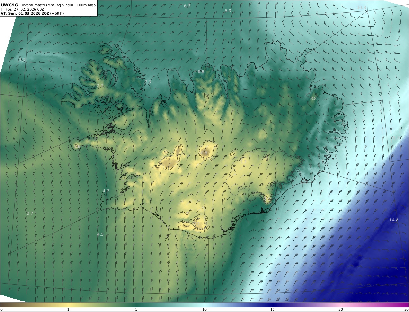This screenshot has height=312, width=409.
Task: Click the 10.3 value on the map
Action: point(361,7)
